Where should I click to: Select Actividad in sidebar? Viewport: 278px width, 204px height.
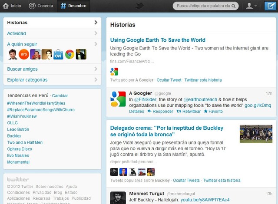click(17, 33)
